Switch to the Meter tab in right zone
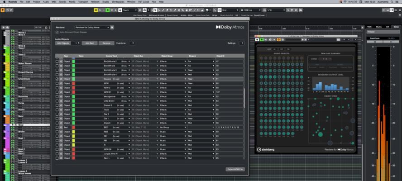The image size is (402, 181). (396, 27)
